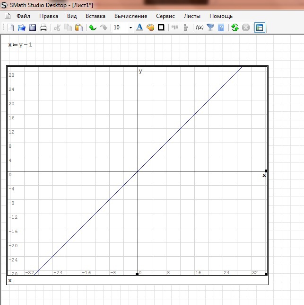Click x-axis label 32

tap(255, 272)
